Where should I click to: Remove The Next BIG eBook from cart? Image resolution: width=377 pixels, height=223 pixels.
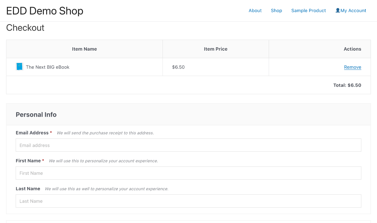352,67
